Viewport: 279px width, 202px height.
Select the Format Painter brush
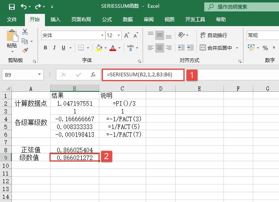25,50
